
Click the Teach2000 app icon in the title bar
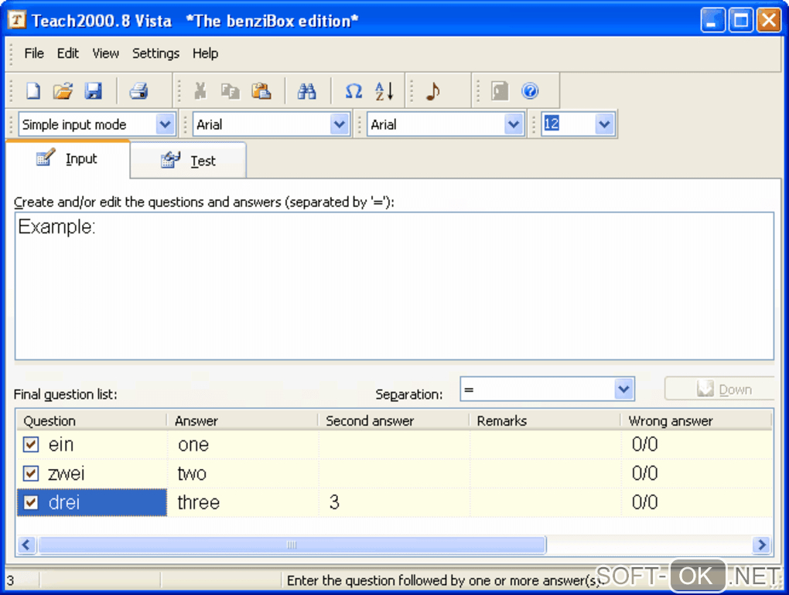(x=16, y=20)
